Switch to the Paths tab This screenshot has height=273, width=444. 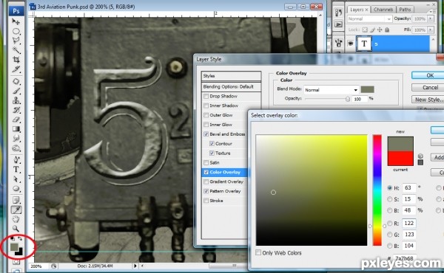click(405, 10)
